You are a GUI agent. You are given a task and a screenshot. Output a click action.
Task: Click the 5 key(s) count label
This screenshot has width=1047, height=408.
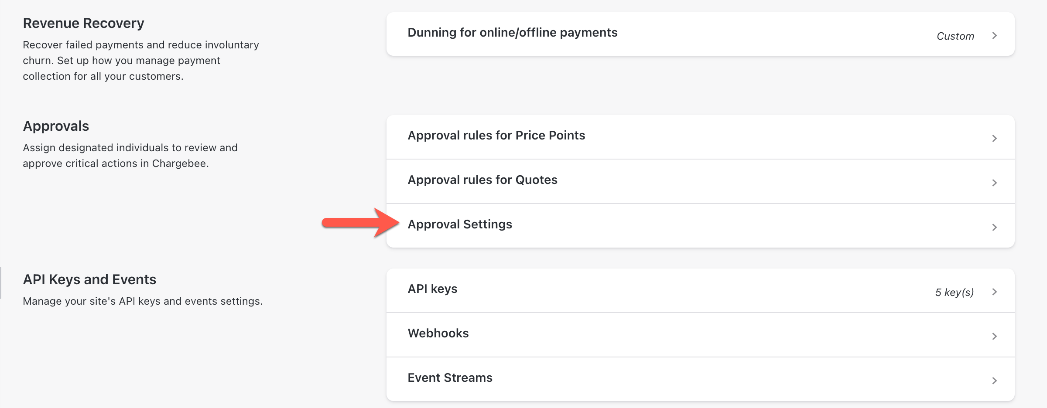coord(954,292)
